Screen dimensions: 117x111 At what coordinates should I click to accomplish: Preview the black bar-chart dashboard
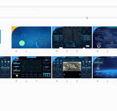16,81
